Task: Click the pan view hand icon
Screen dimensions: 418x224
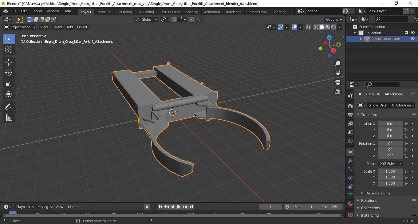Action: [338, 73]
